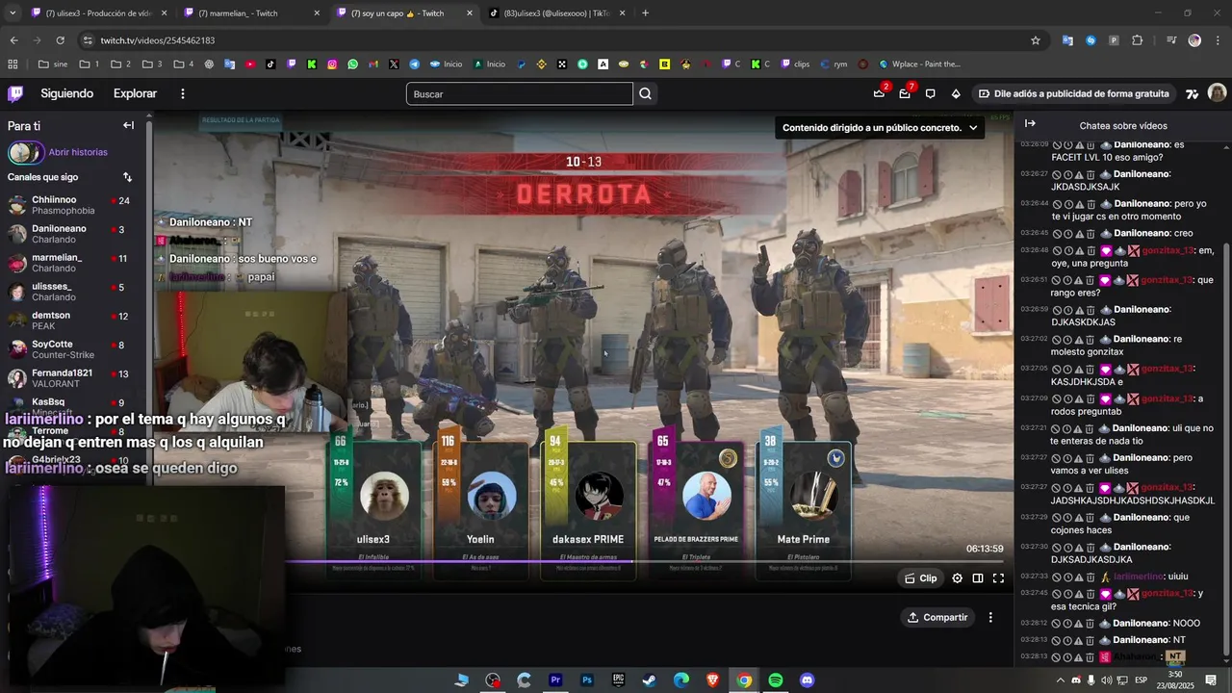Open more options next to Compartir
This screenshot has width=1232, height=693.
(990, 617)
